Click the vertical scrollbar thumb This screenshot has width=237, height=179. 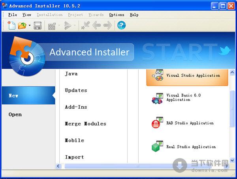[232, 109]
